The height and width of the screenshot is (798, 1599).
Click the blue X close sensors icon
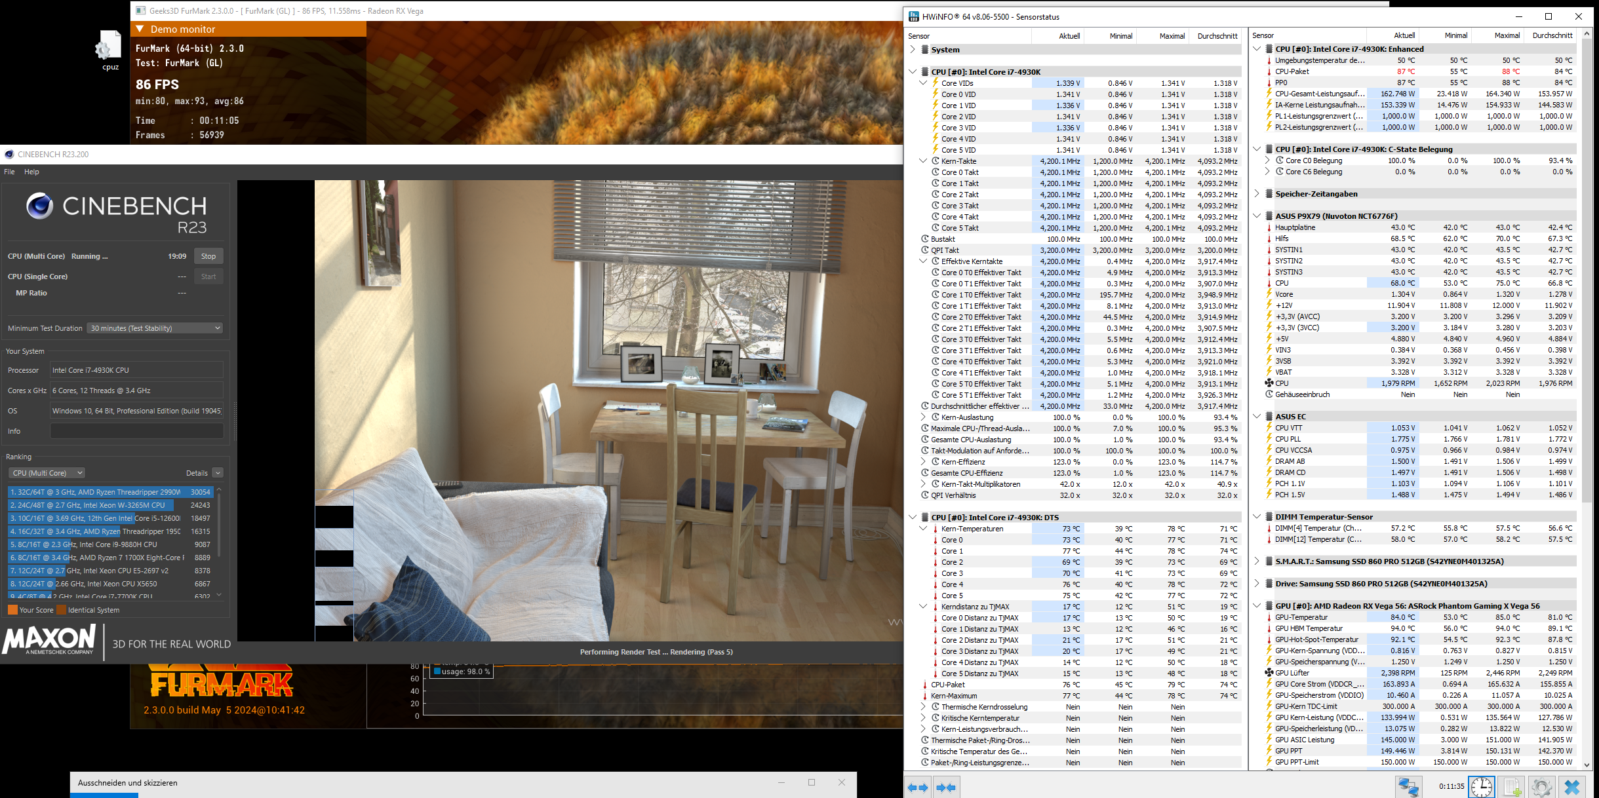click(1572, 787)
